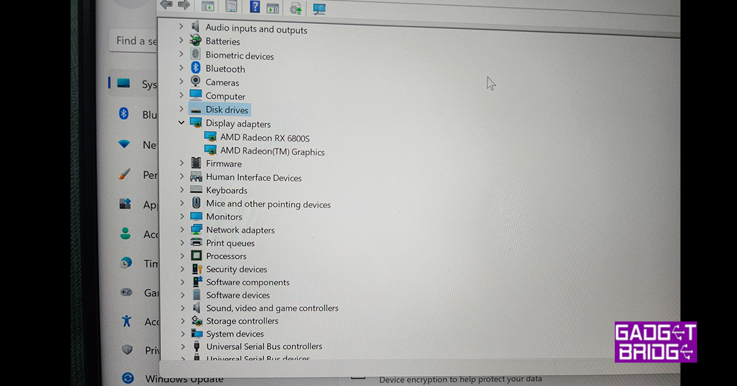
Task: Click Scan for hardware changes icon
Action: (319, 9)
